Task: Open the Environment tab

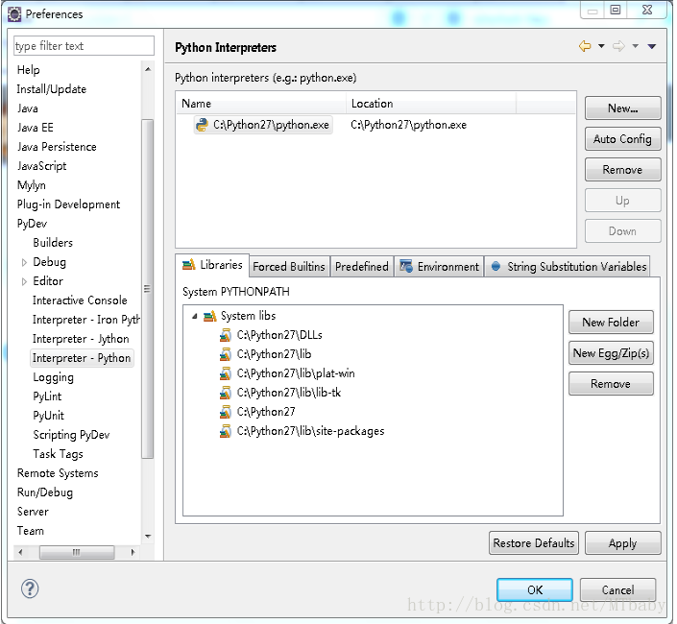Action: (439, 267)
